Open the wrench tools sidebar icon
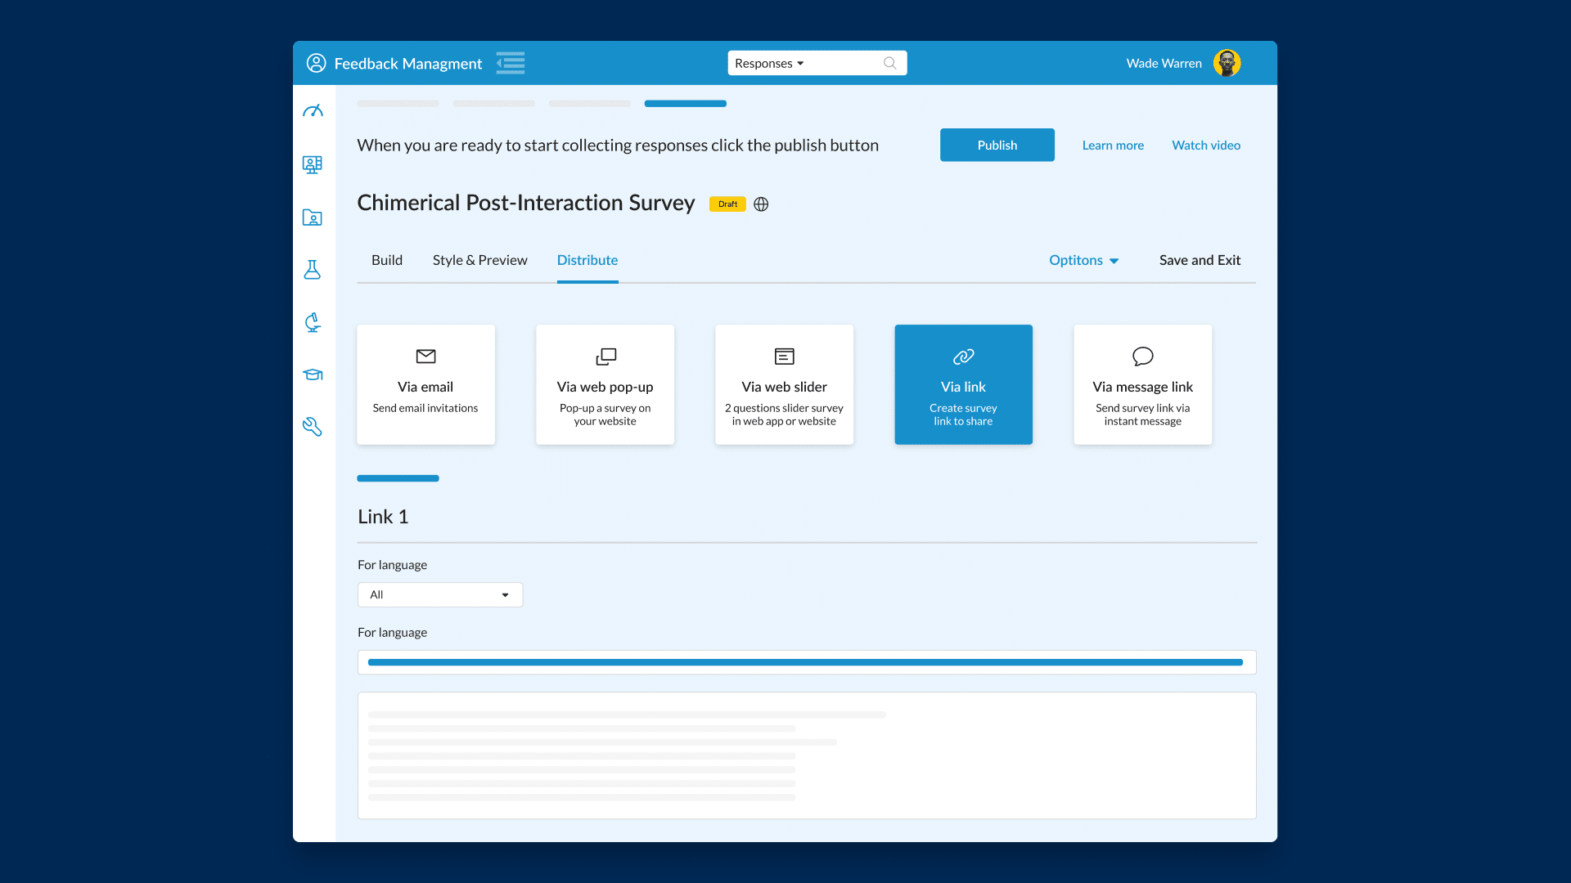 click(313, 427)
